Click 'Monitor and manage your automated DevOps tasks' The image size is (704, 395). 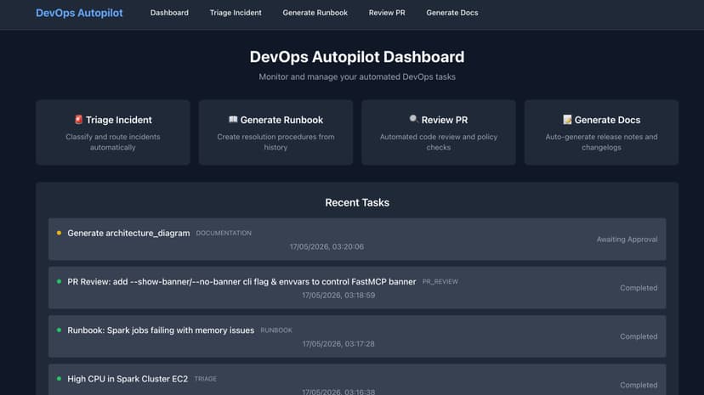[x=357, y=76]
